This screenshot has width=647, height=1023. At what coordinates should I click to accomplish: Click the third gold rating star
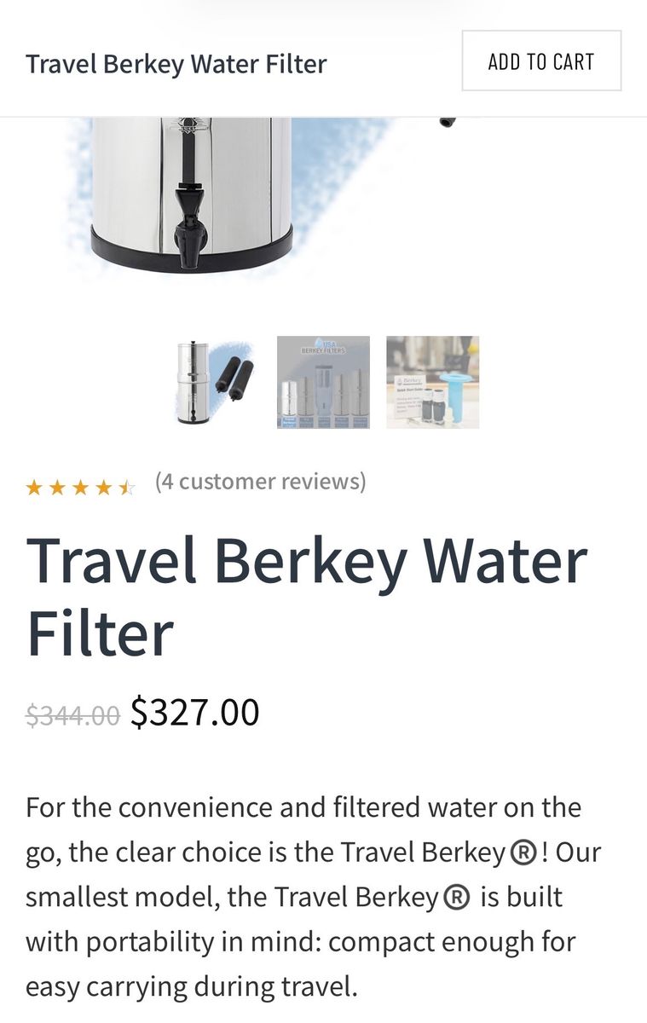[x=80, y=488]
